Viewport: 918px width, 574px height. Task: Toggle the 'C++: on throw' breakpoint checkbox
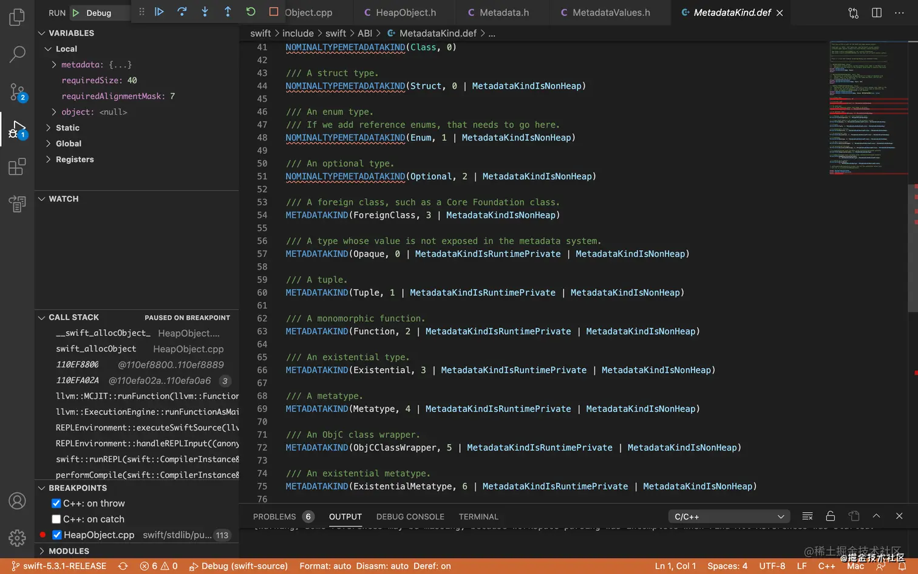click(x=56, y=504)
